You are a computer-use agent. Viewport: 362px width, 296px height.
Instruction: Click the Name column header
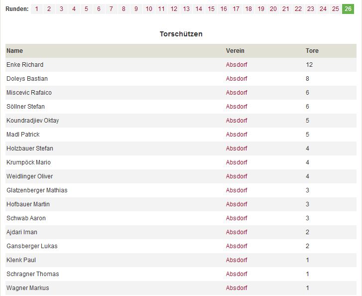click(14, 51)
